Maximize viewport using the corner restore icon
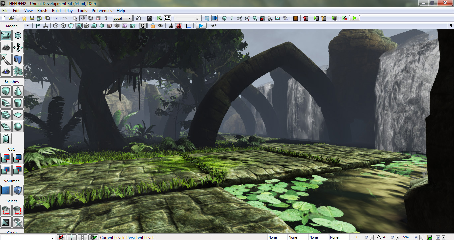The height and width of the screenshot is (240, 454). click(451, 25)
